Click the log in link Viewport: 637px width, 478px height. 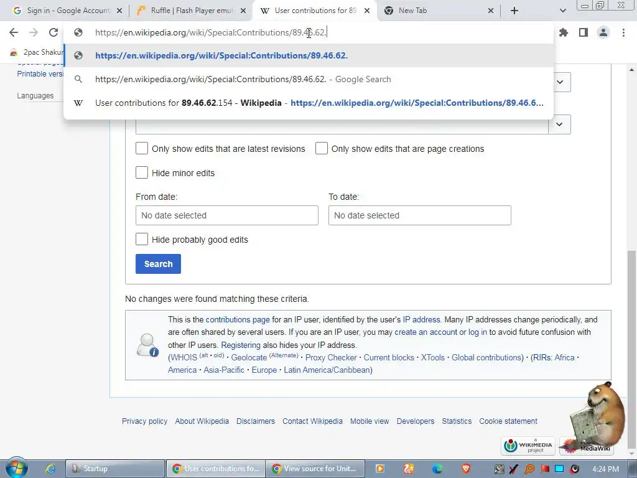pyautogui.click(x=478, y=332)
